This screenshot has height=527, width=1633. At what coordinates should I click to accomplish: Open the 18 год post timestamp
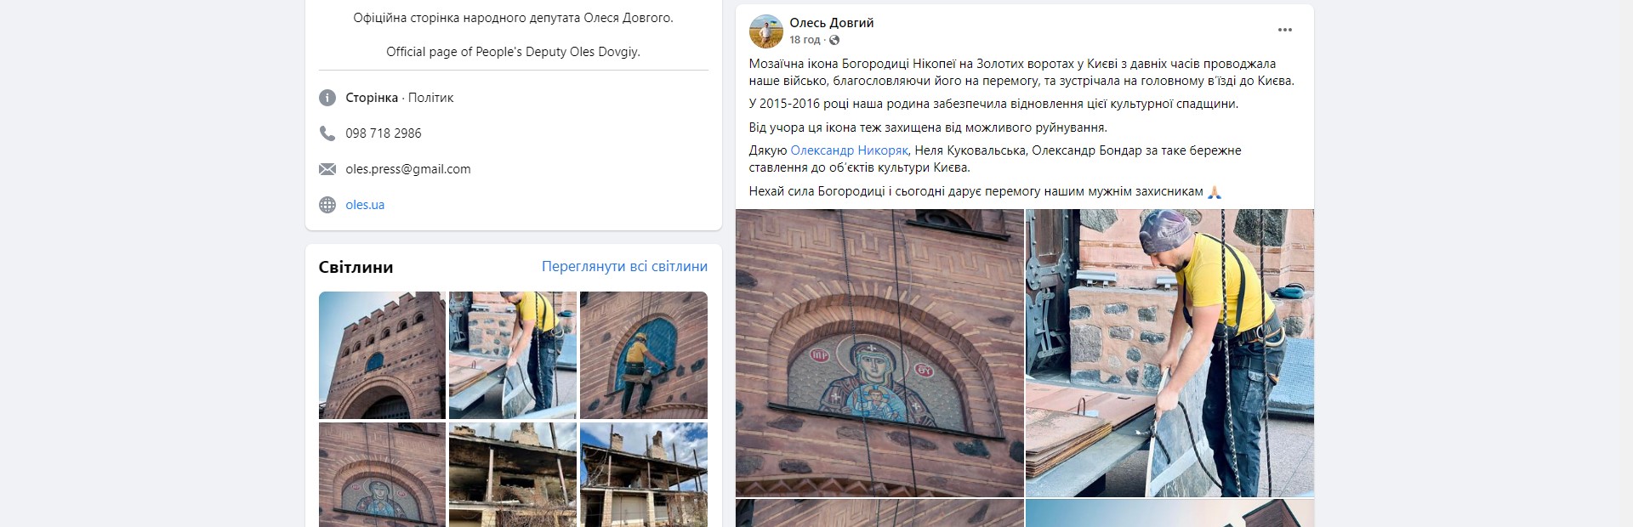(805, 40)
